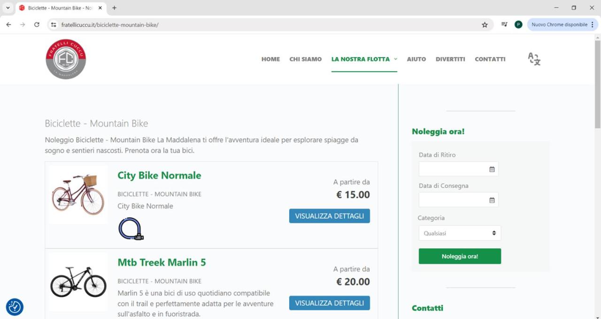This screenshot has height=319, width=601.
Task: Open calendar icon for Data di Consegna
Action: 492,200
